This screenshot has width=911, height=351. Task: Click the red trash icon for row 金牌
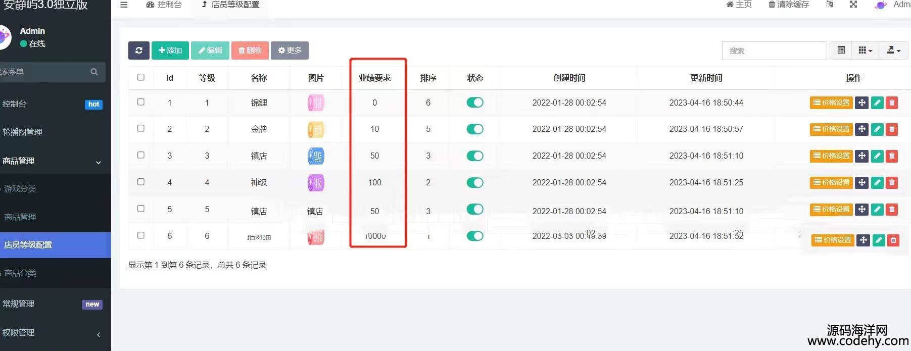[x=892, y=129]
